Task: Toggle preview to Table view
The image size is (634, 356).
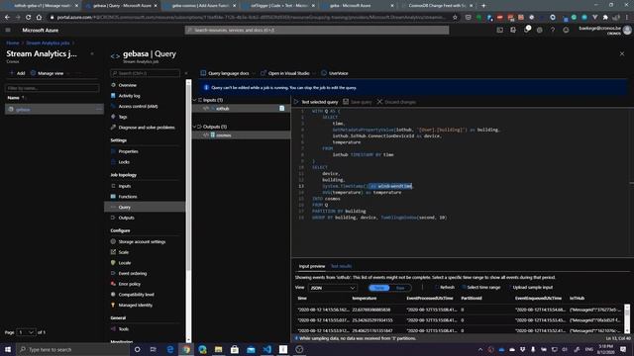Action: click(x=378, y=288)
